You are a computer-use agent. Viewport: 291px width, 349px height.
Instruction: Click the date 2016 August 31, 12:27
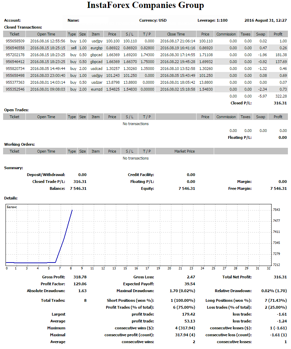pyautogui.click(x=265, y=20)
